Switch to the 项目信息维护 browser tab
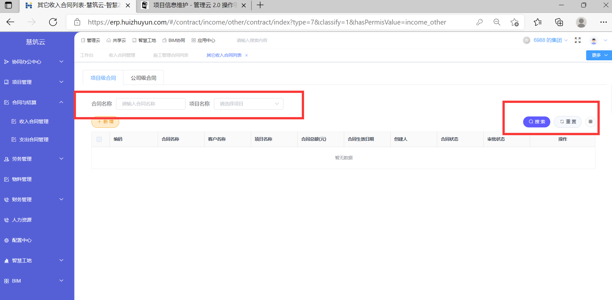 (193, 5)
